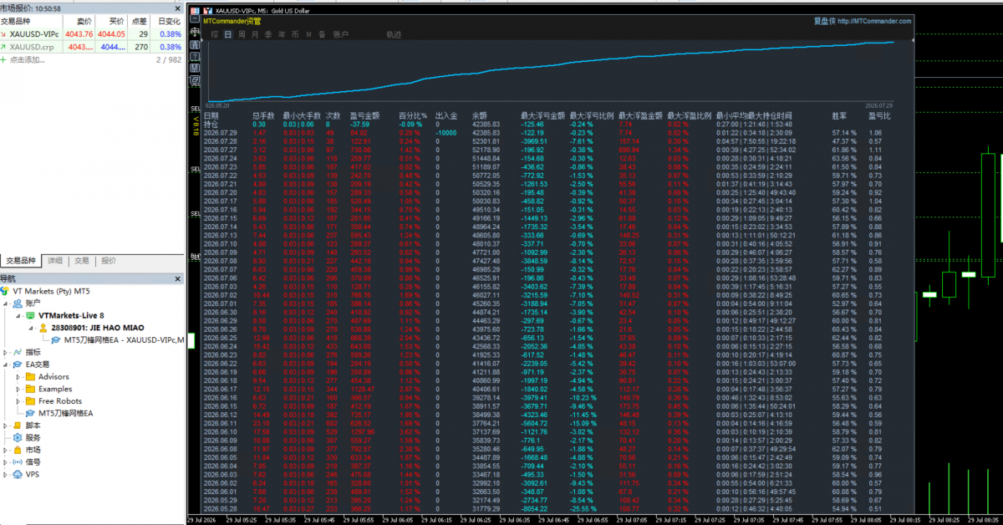
Task: Click the 持仓 positions row label
Action: (211, 124)
